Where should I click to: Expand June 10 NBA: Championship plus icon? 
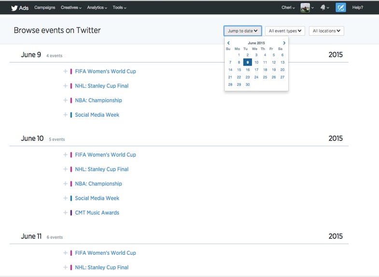tap(65, 183)
